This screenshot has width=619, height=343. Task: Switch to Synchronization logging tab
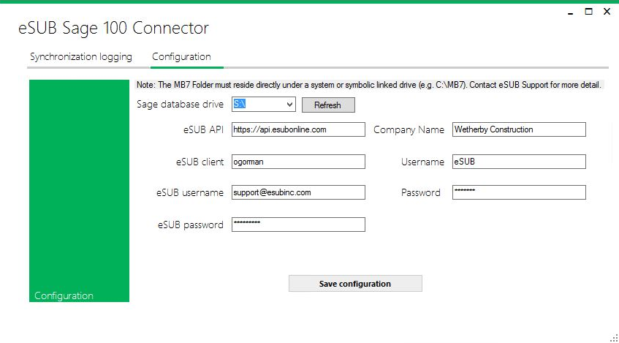(81, 57)
